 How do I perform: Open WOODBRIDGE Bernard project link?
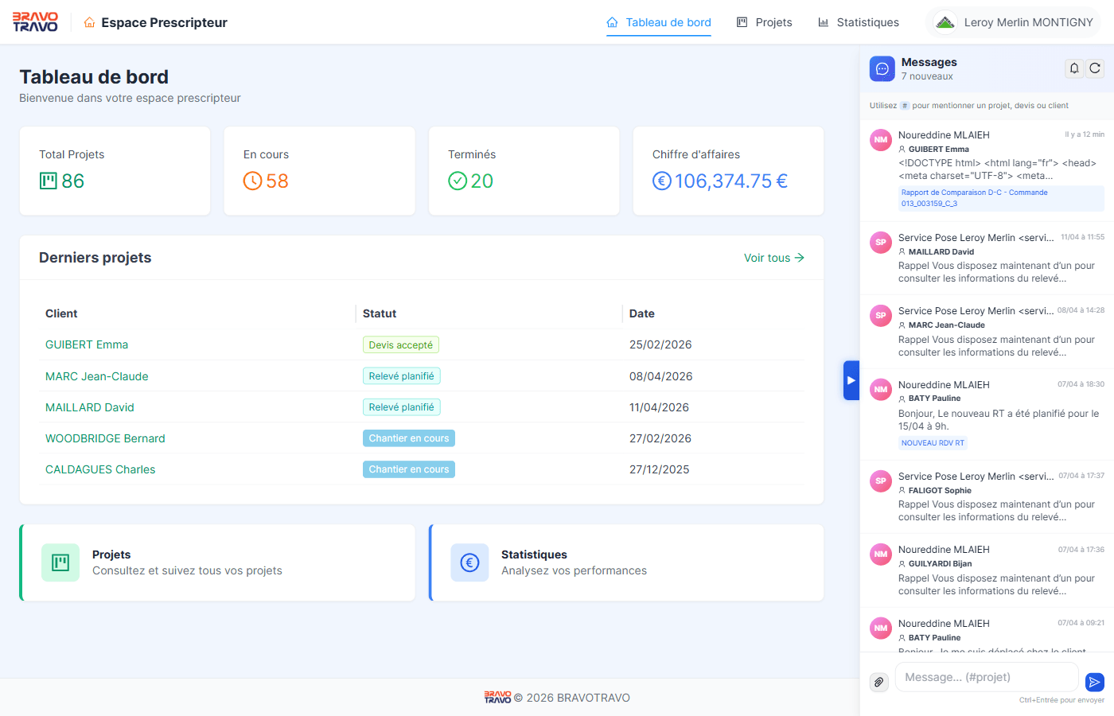pyautogui.click(x=105, y=438)
